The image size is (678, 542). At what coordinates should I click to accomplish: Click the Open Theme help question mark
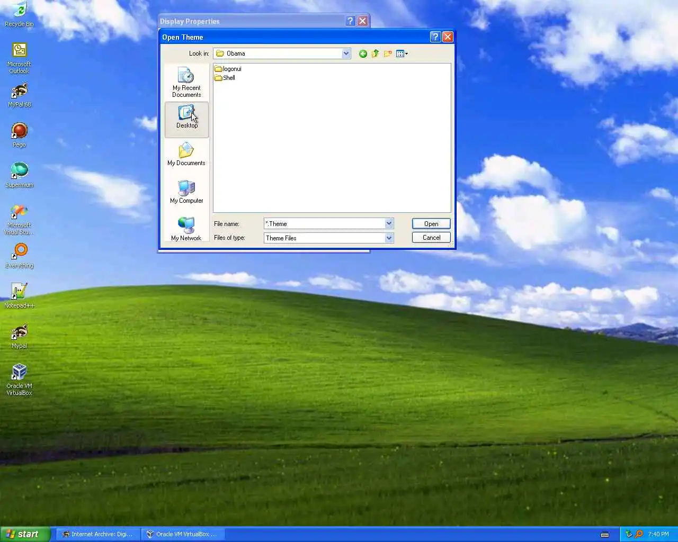coord(435,37)
